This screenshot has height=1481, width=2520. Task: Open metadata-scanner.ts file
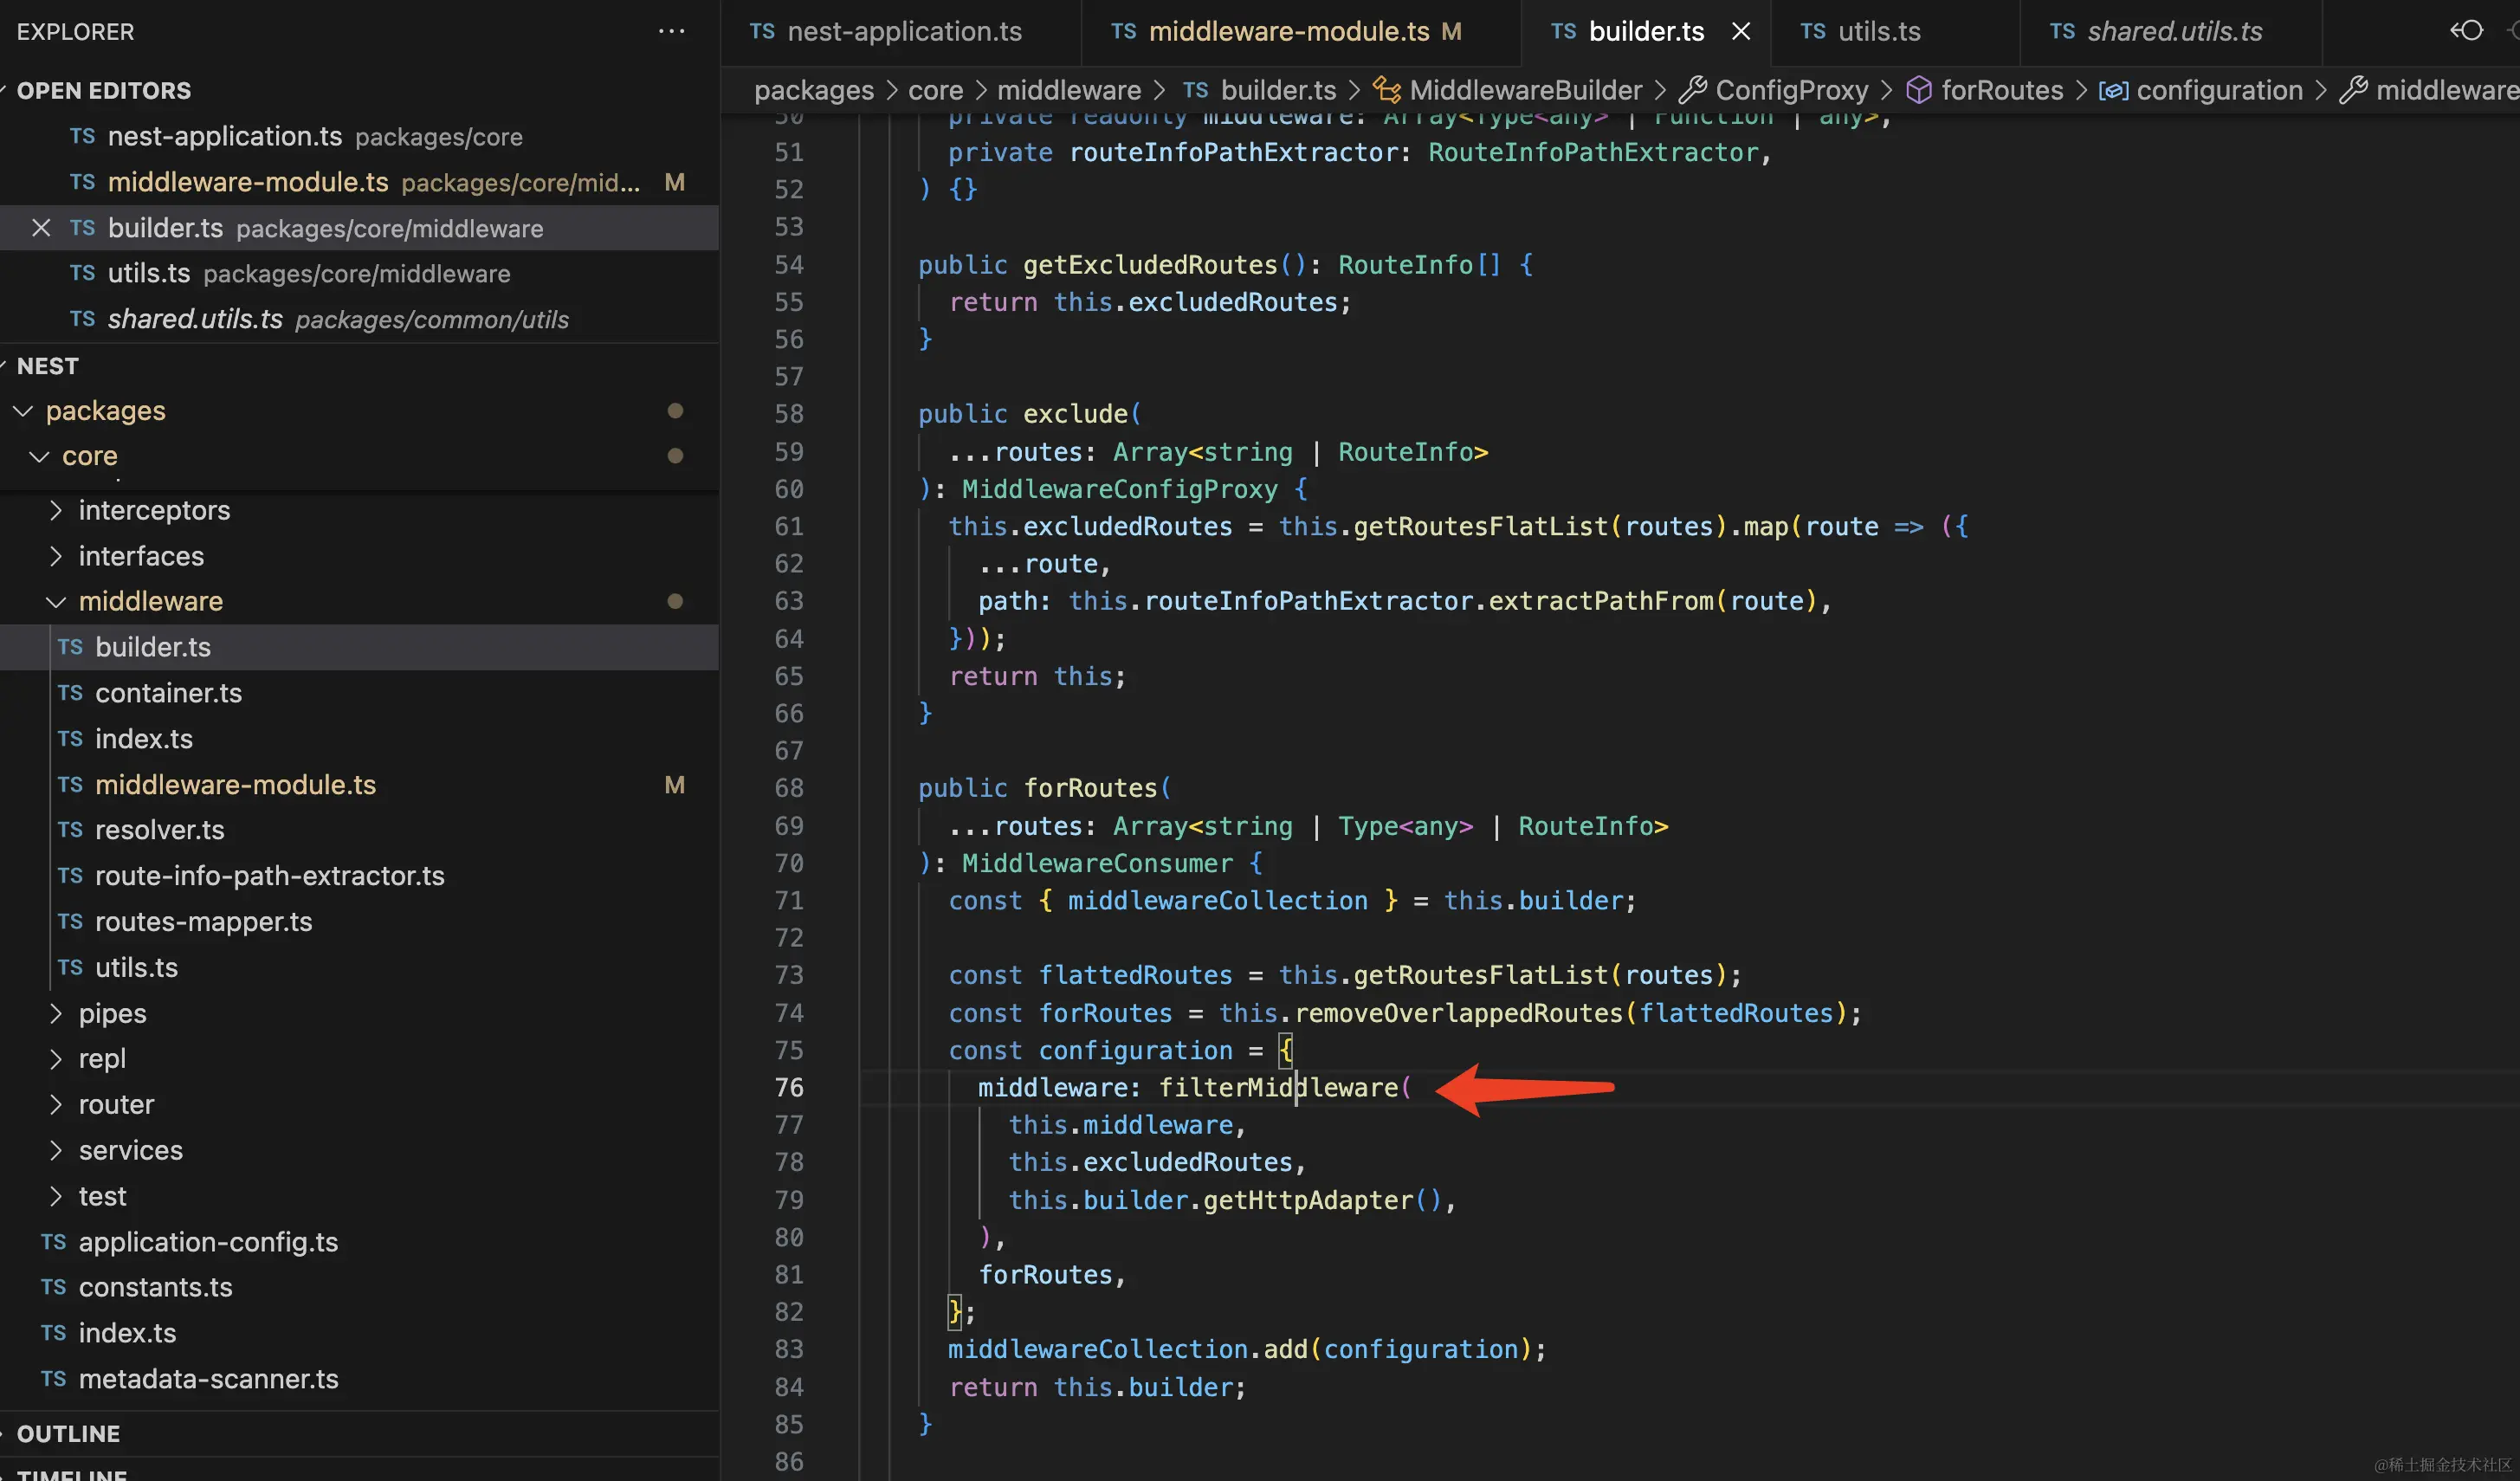[x=359, y=1379]
